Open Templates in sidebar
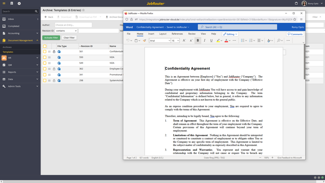This screenshot has height=183, width=325. tap(8, 52)
